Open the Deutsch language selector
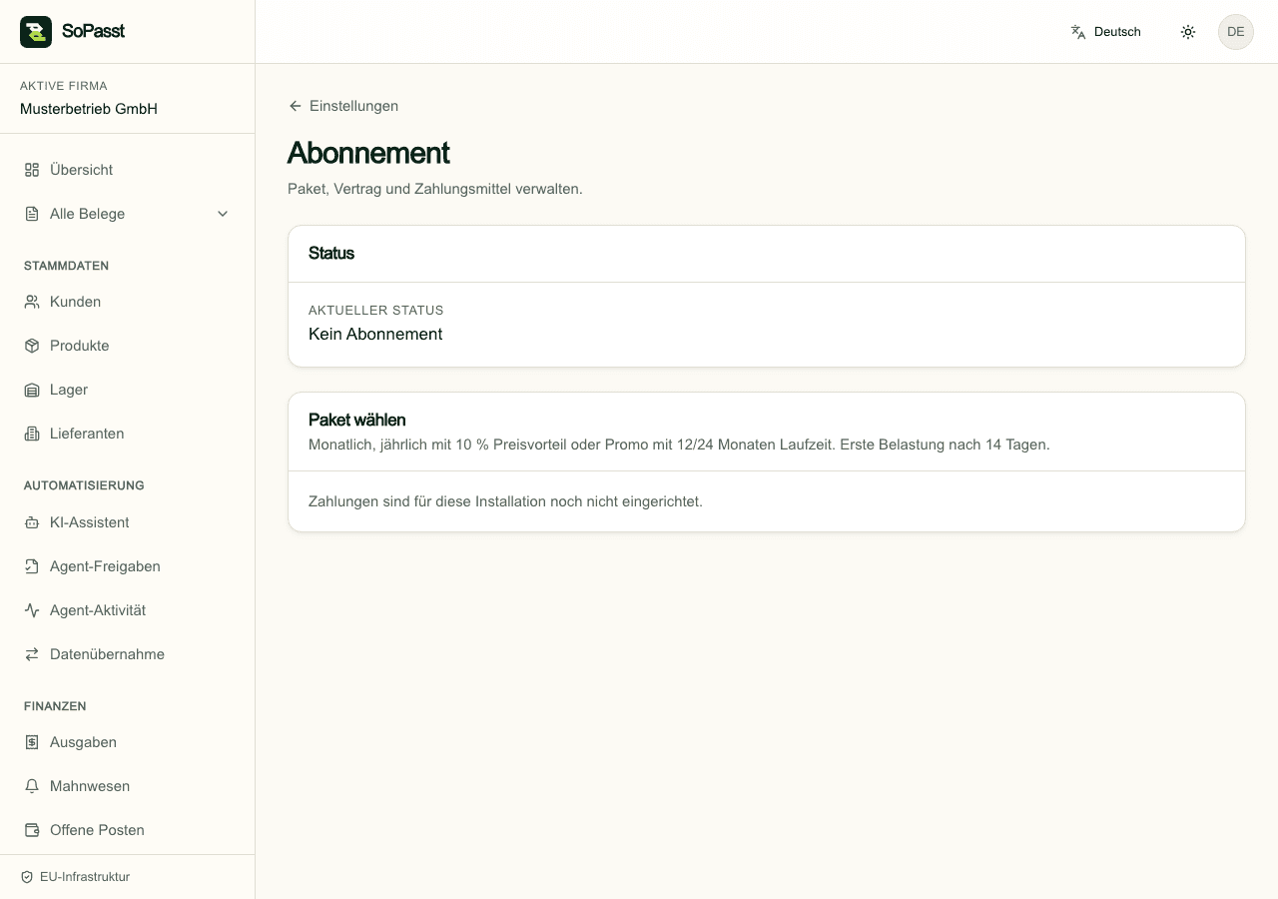The height and width of the screenshot is (899, 1278). (1105, 32)
